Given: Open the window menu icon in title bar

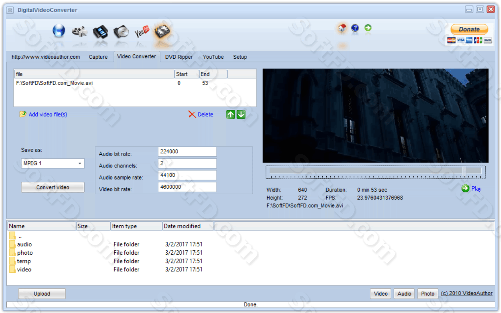Looking at the screenshot, I should pos(10,10).
